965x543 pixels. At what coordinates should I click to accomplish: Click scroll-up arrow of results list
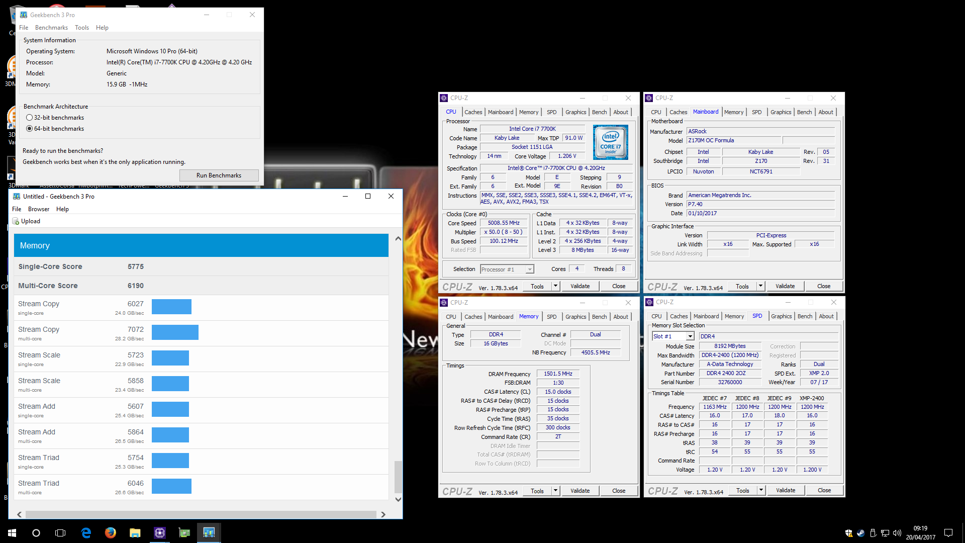click(x=398, y=238)
